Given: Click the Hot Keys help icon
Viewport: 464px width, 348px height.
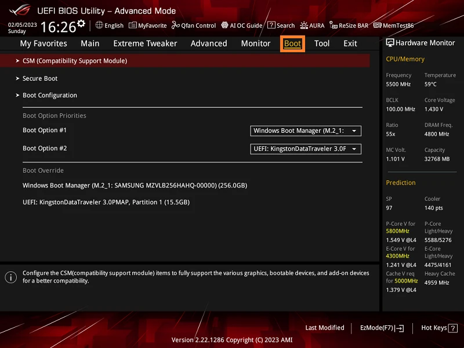Looking at the screenshot, I should 452,328.
